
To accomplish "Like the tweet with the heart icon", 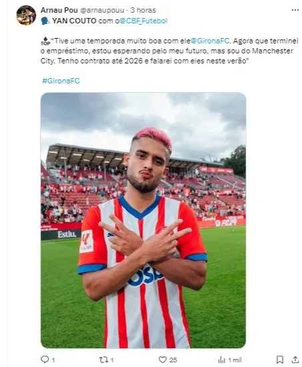I will (x=162, y=360).
